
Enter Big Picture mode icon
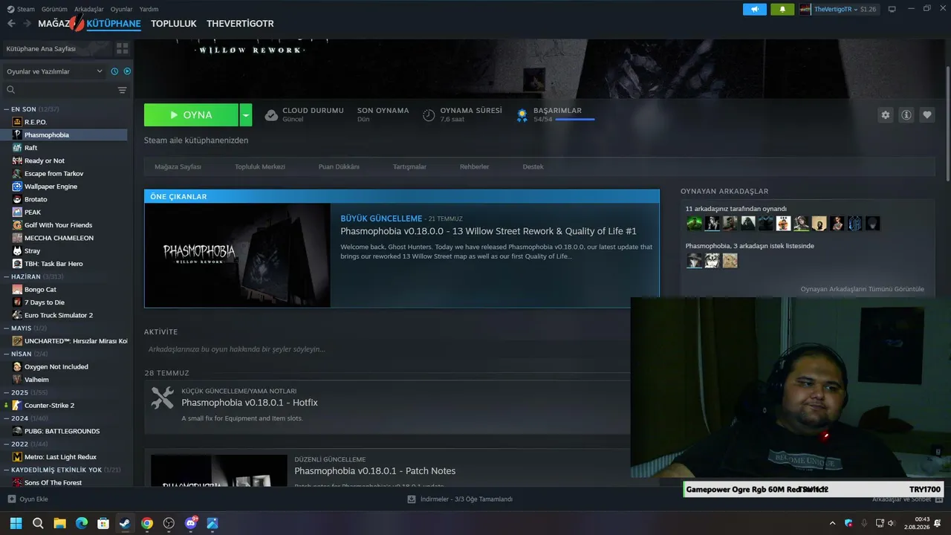point(892,9)
